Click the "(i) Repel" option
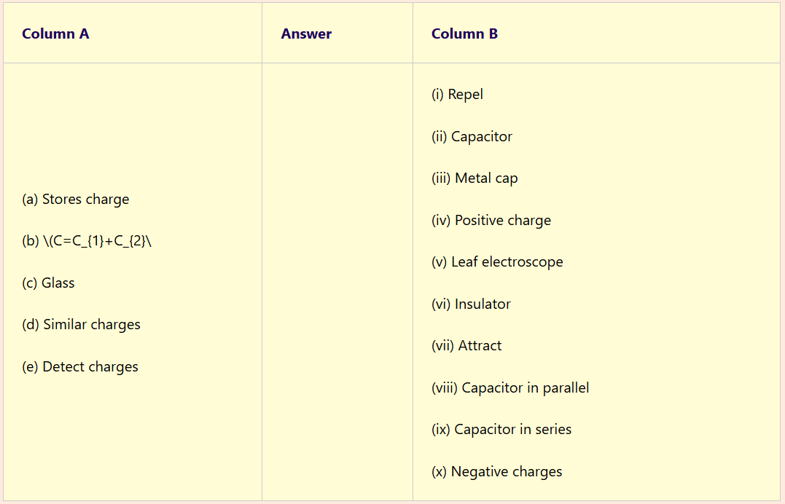785x504 pixels. click(457, 95)
